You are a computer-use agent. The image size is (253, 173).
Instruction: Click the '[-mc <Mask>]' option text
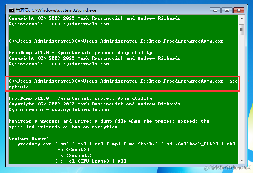coord(141,144)
